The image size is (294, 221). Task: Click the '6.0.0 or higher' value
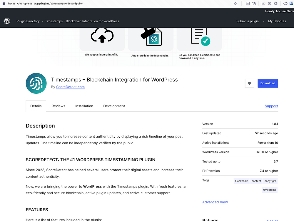[267, 152]
